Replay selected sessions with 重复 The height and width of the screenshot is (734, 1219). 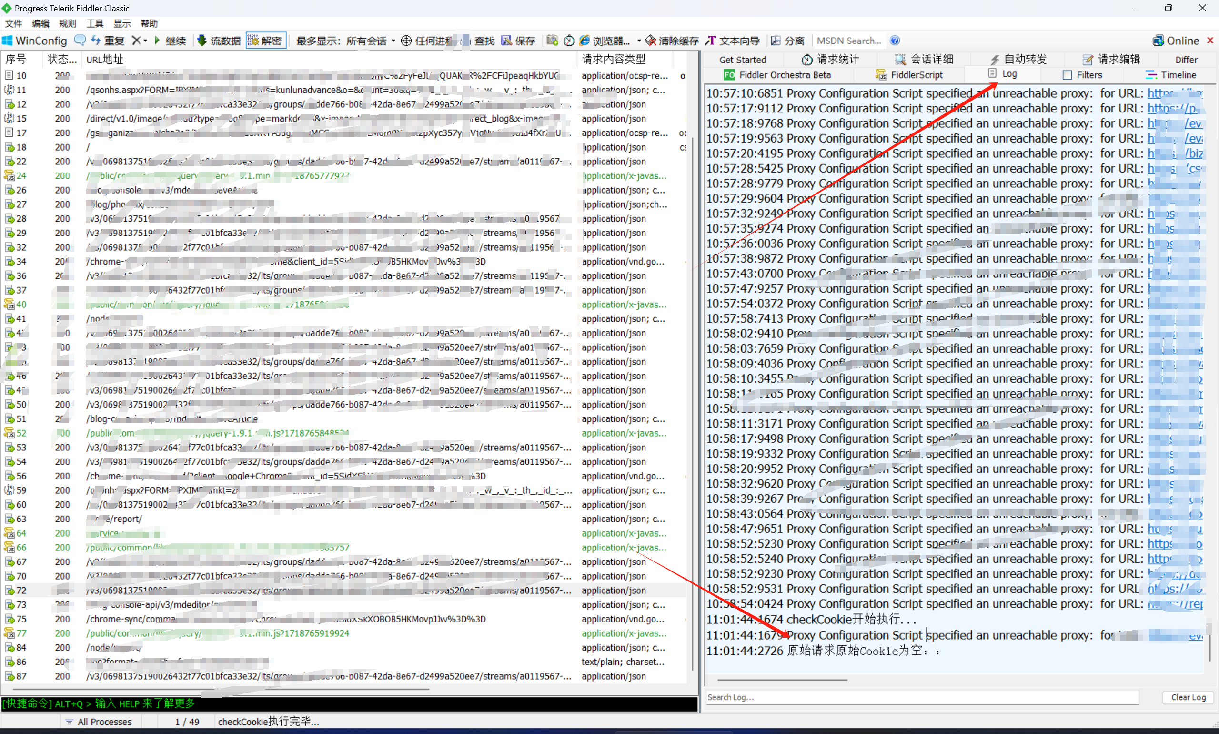coord(108,41)
